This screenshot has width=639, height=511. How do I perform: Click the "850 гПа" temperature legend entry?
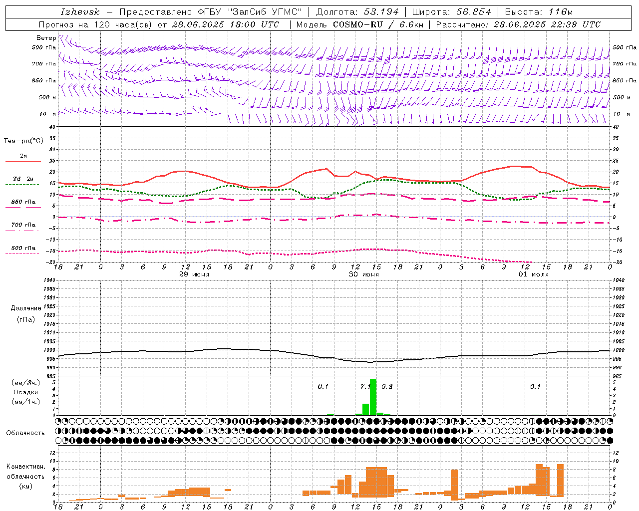click(x=23, y=202)
